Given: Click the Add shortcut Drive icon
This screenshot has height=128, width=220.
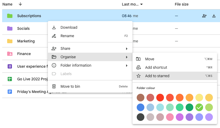Looking at the screenshot, I should coord(139,67).
